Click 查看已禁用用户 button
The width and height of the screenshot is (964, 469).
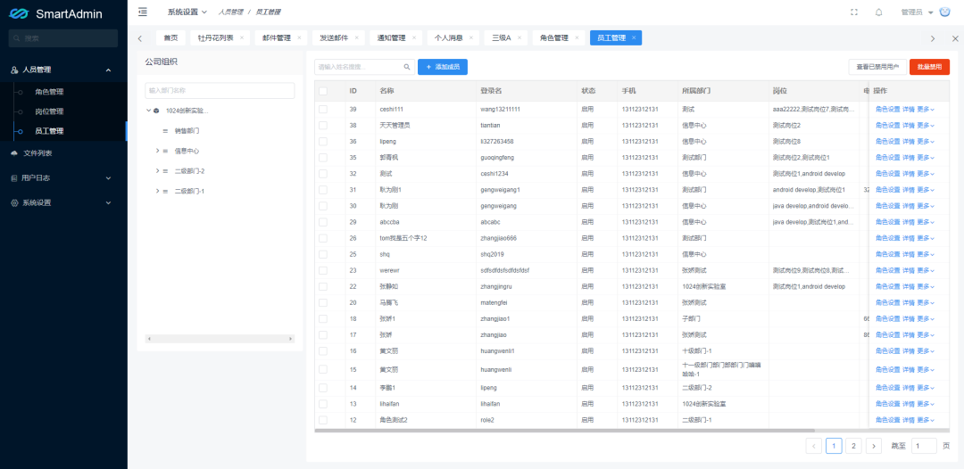[x=877, y=67]
